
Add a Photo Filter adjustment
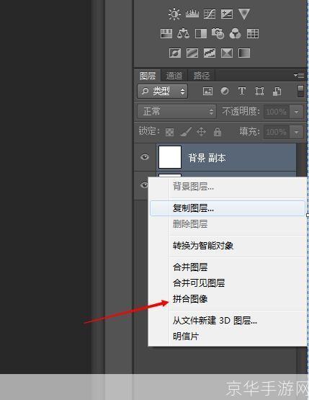coord(218,33)
